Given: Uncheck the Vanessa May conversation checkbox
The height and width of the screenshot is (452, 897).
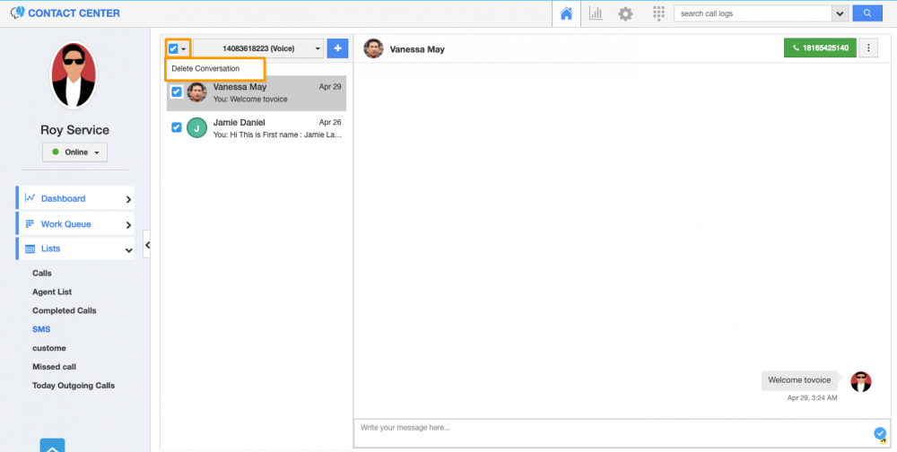Looking at the screenshot, I should click(177, 91).
